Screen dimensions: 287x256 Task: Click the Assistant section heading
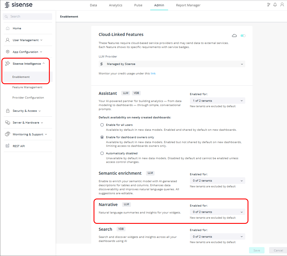108,93
